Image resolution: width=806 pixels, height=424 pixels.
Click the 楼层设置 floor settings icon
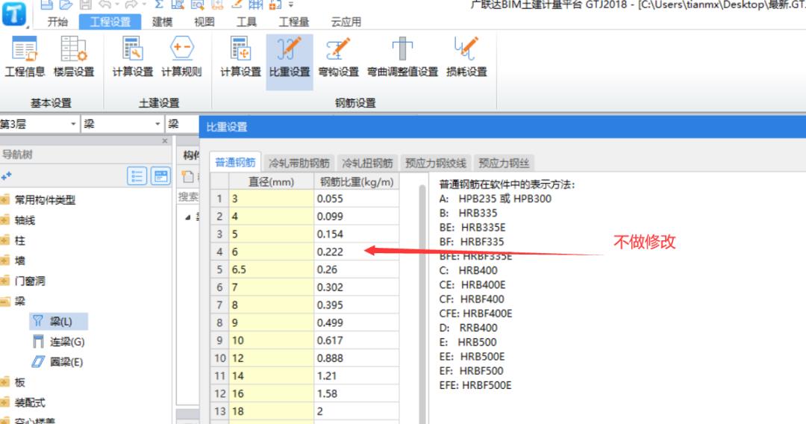tap(74, 57)
